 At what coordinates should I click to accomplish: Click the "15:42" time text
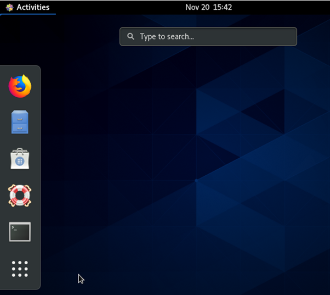pyautogui.click(x=223, y=7)
